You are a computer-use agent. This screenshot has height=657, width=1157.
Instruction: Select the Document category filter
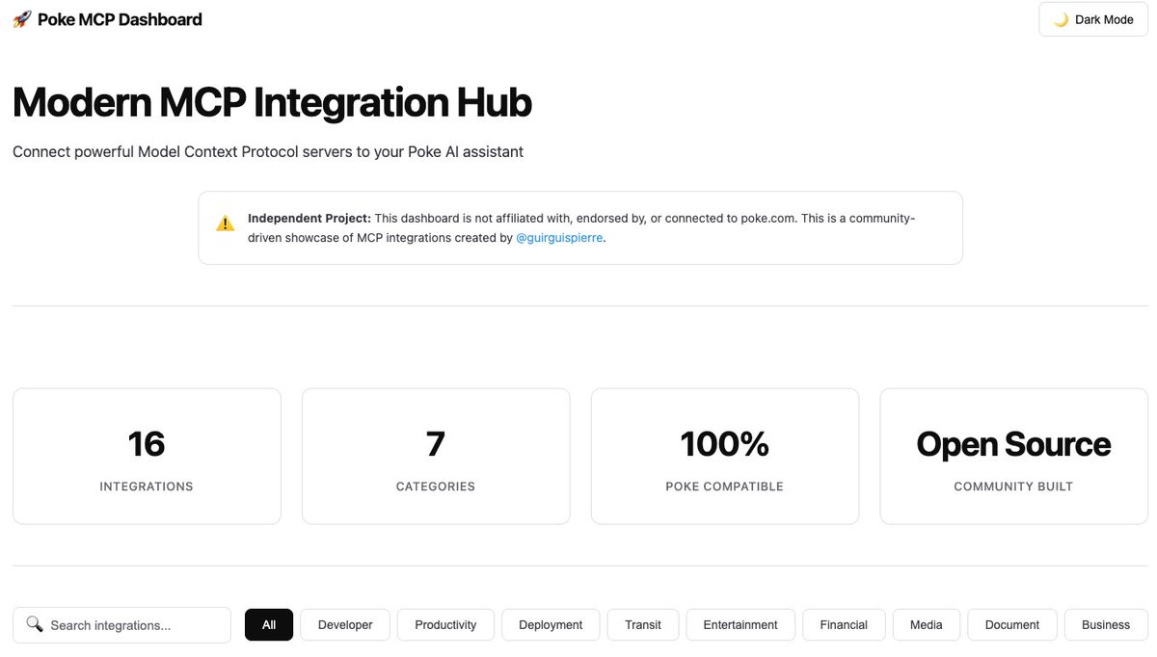1012,625
